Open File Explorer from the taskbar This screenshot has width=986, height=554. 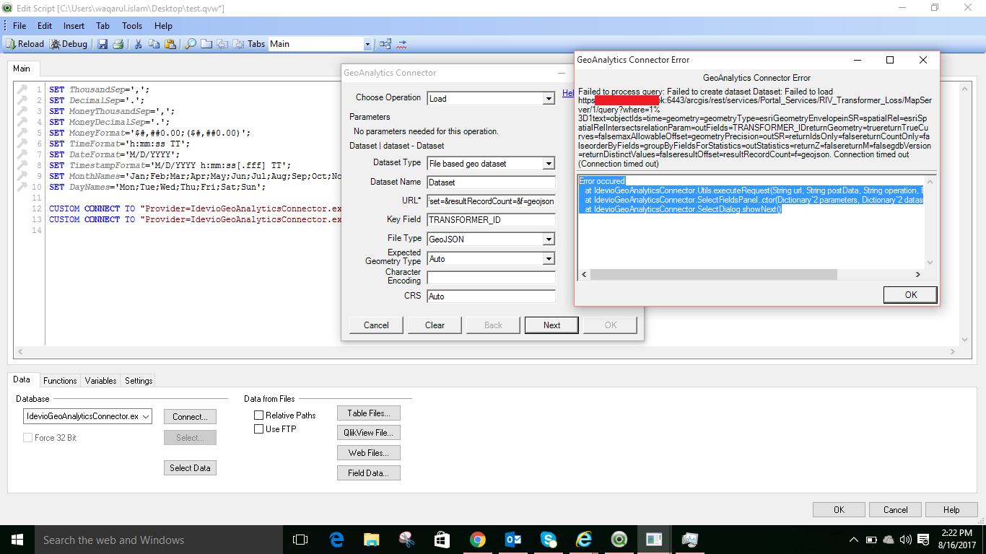(x=371, y=540)
